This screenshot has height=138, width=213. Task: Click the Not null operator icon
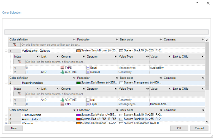[x=88, y=72]
